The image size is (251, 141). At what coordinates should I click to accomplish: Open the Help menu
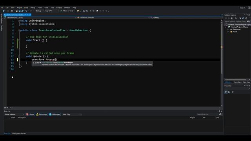[x=74, y=8]
